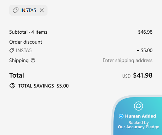Click the Enter shipping address text
Screen dimensions: 162x135
click(128, 60)
